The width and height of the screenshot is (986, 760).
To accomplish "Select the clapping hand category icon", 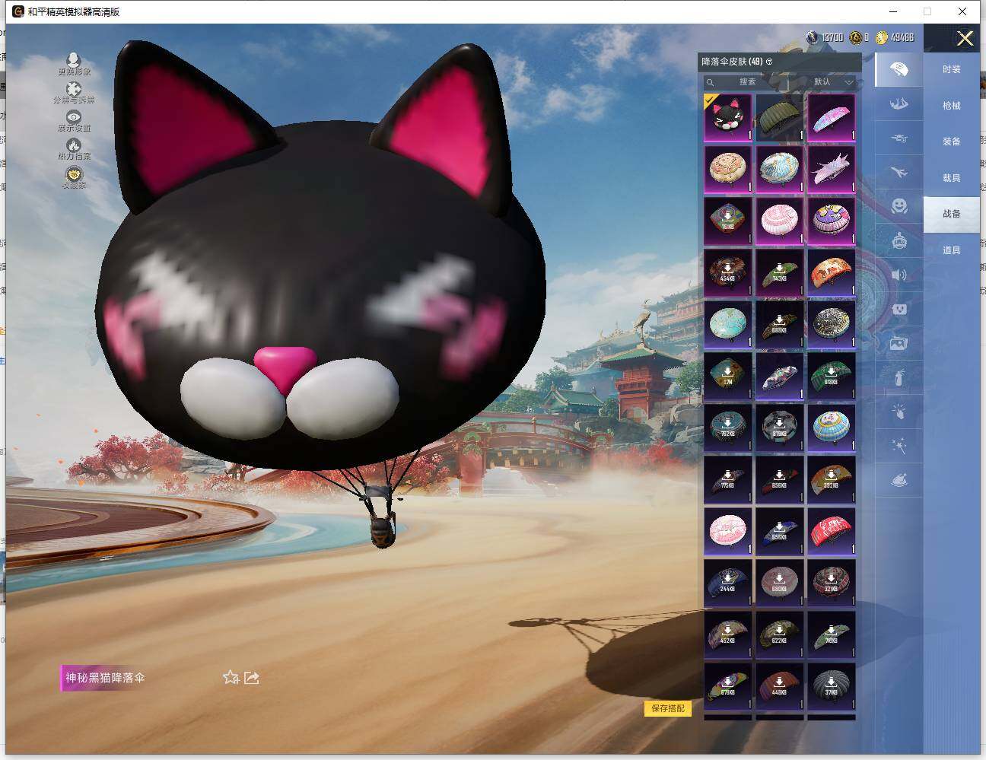I will [x=899, y=412].
